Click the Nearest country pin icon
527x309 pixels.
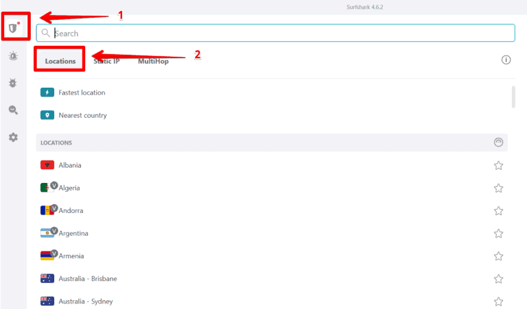pyautogui.click(x=47, y=115)
